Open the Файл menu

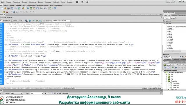click(3, 2)
